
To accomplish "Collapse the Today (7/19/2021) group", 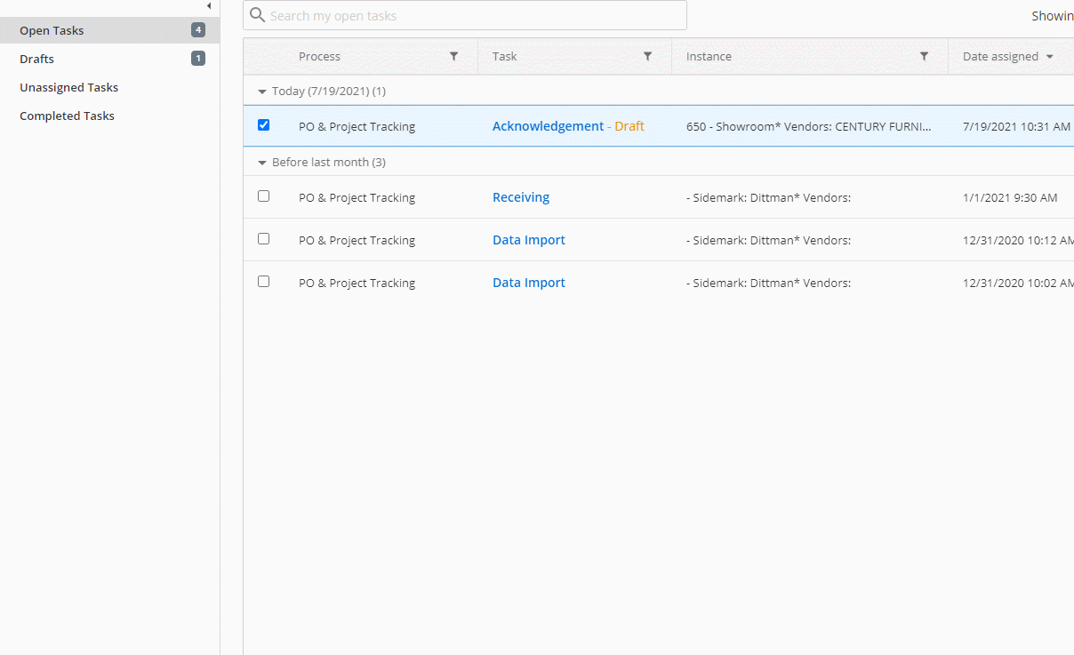I will pyautogui.click(x=261, y=92).
